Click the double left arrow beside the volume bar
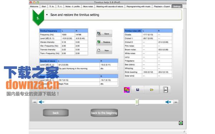 pyautogui.click(x=35, y=102)
